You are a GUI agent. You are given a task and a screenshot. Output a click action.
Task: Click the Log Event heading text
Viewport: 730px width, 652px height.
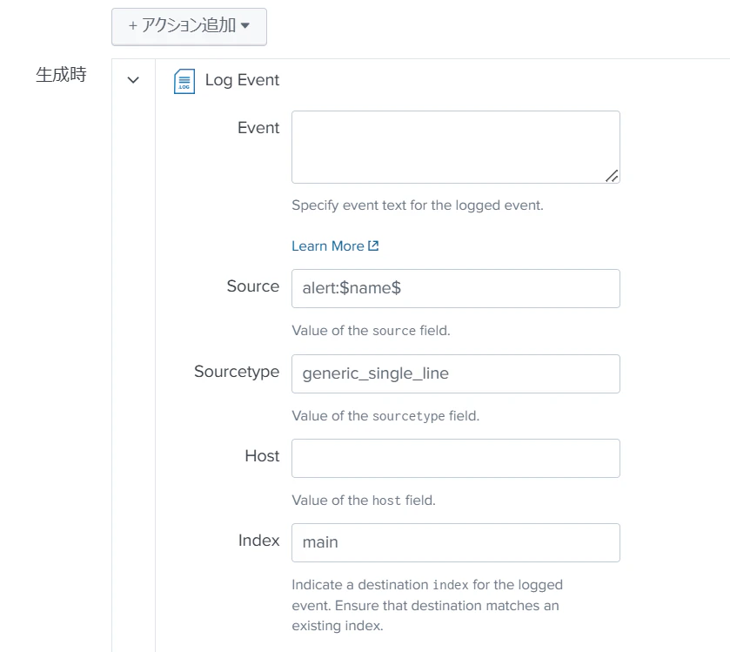(242, 80)
